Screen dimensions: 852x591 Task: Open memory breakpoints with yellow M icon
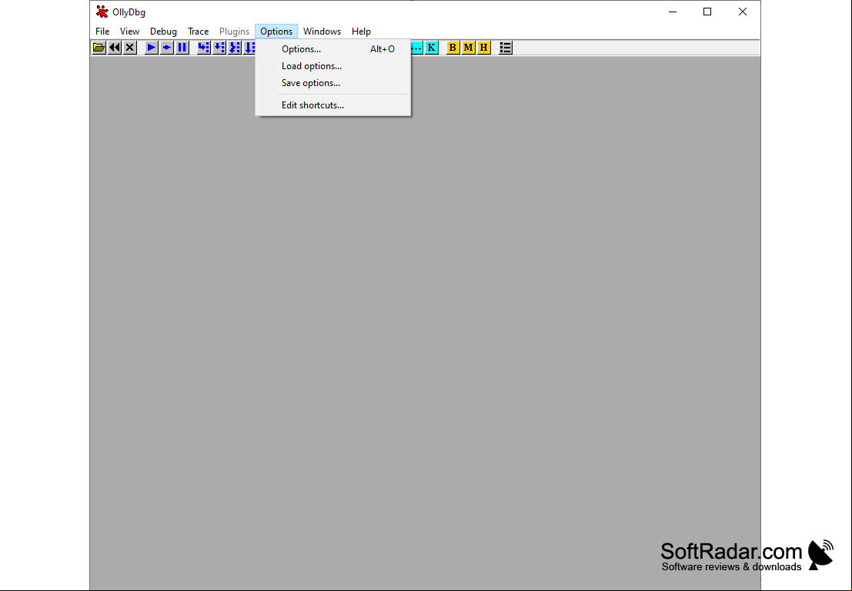point(468,48)
